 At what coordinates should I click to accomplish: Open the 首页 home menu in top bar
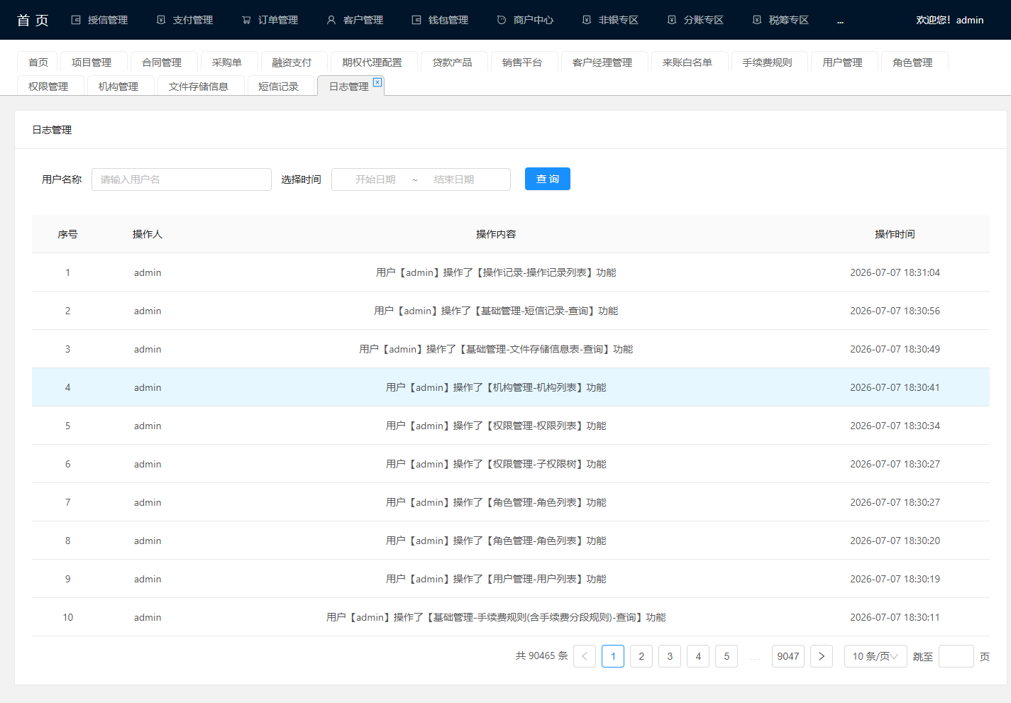tap(33, 20)
